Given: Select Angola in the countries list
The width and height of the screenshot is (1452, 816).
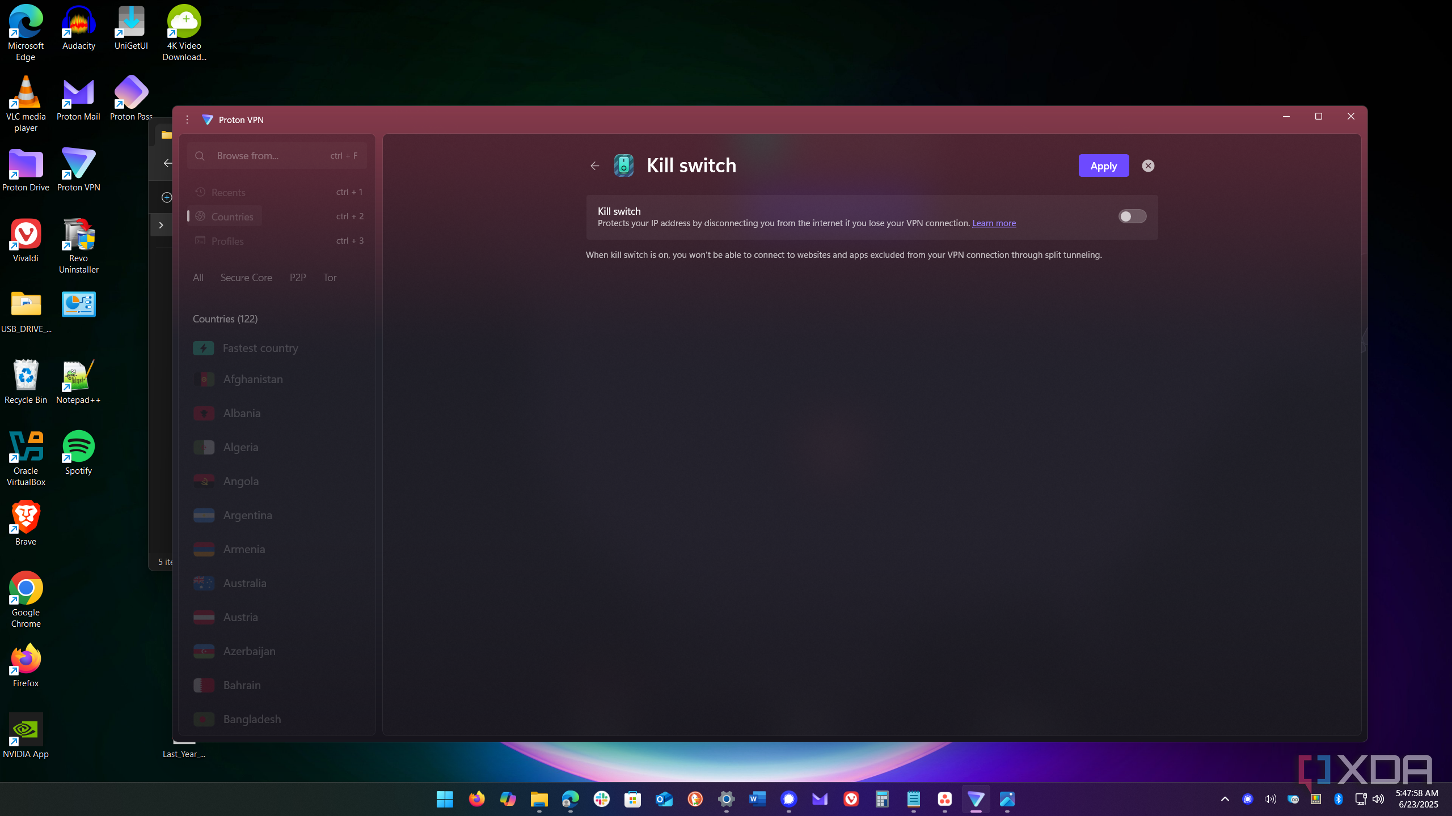Looking at the screenshot, I should click(x=277, y=481).
